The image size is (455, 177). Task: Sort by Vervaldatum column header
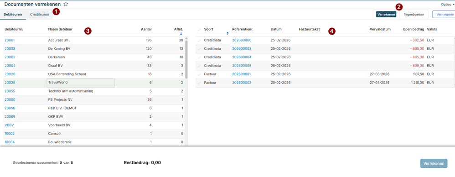(380, 30)
